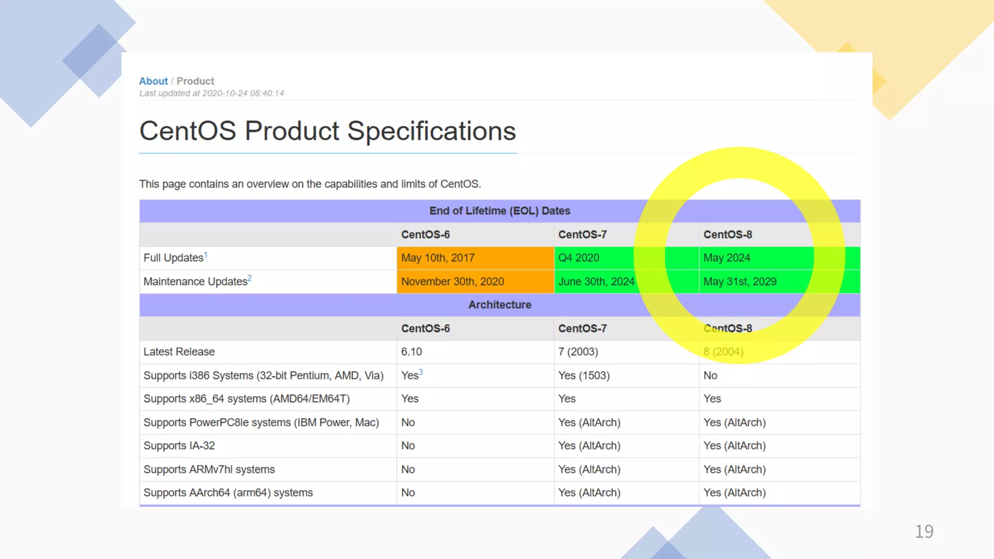The width and height of the screenshot is (994, 559).
Task: Click the green Q4 2020 cell
Action: click(x=579, y=258)
